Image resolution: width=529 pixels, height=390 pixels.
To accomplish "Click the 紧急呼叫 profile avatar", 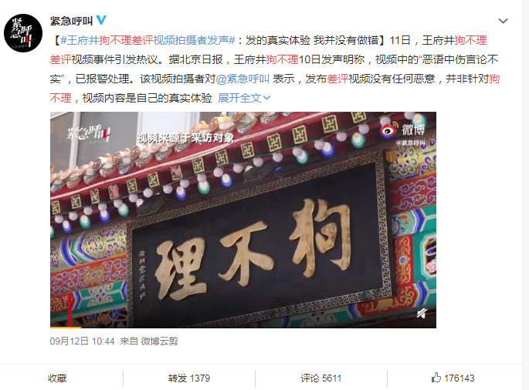I will pos(23,33).
